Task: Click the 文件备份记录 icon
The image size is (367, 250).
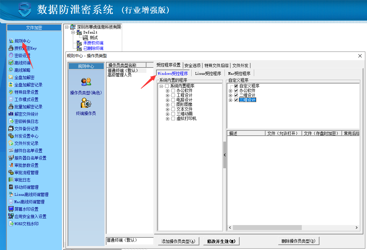Action: tap(11, 128)
